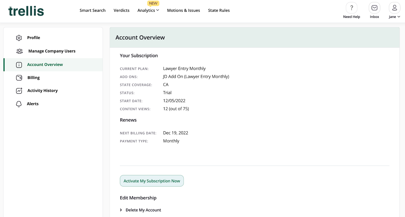Image resolution: width=405 pixels, height=217 pixels.
Task: Click the PAYMENT TYPE label
Action: (134, 141)
